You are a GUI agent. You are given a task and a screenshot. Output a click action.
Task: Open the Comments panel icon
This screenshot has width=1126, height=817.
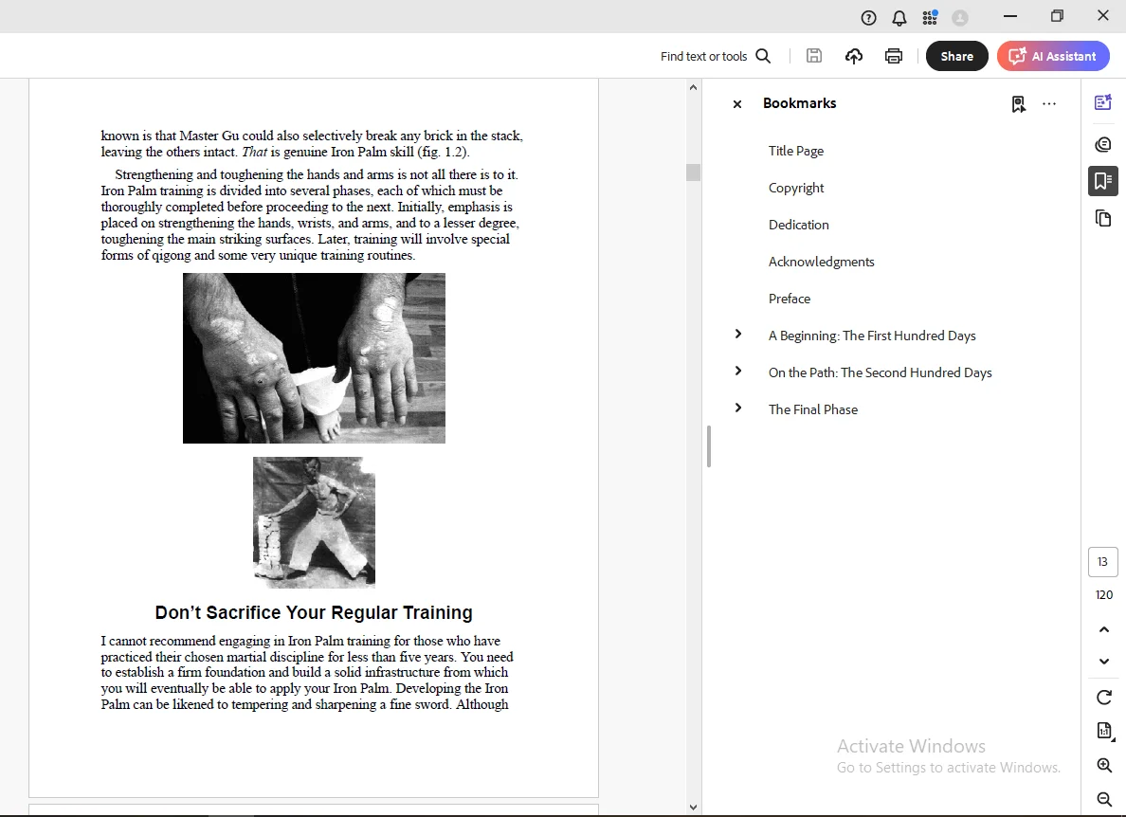1103,145
